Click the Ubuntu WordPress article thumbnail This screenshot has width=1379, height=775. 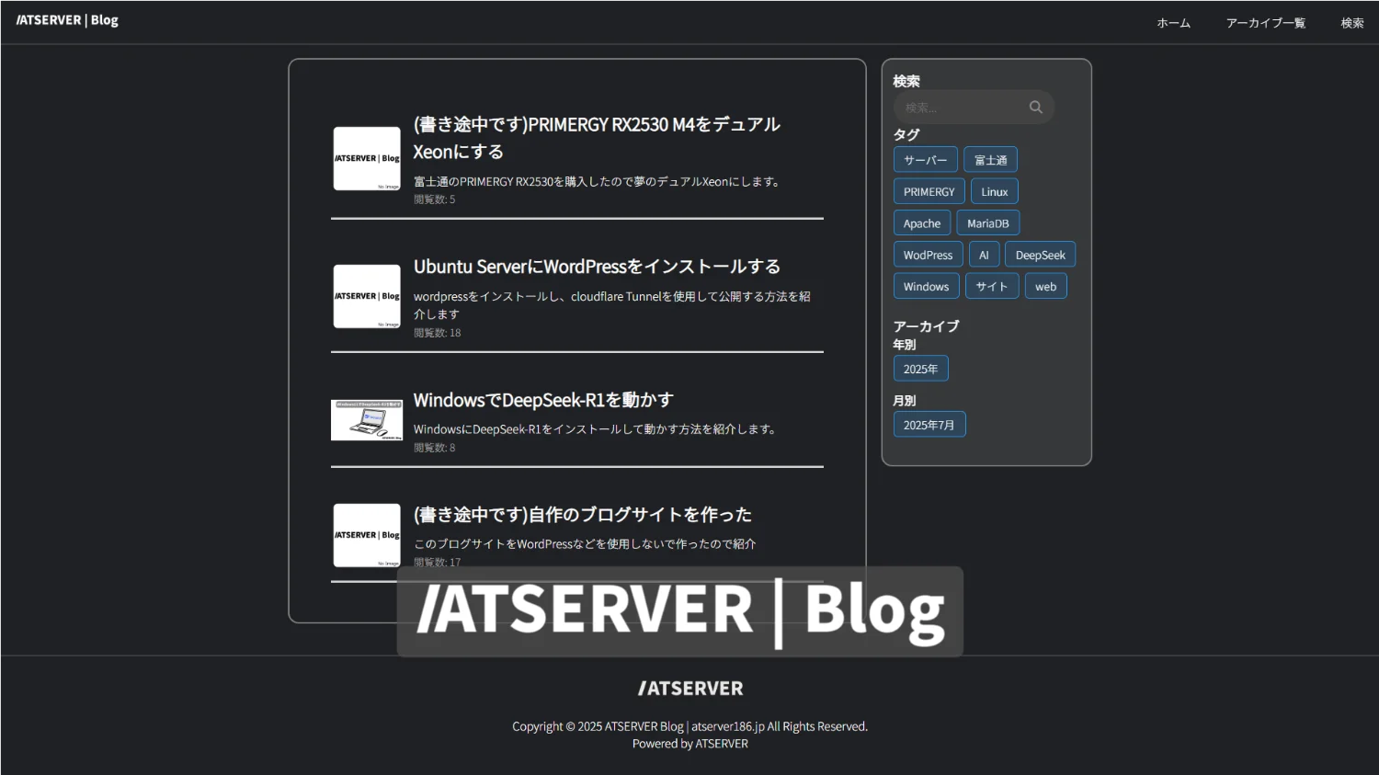(367, 296)
